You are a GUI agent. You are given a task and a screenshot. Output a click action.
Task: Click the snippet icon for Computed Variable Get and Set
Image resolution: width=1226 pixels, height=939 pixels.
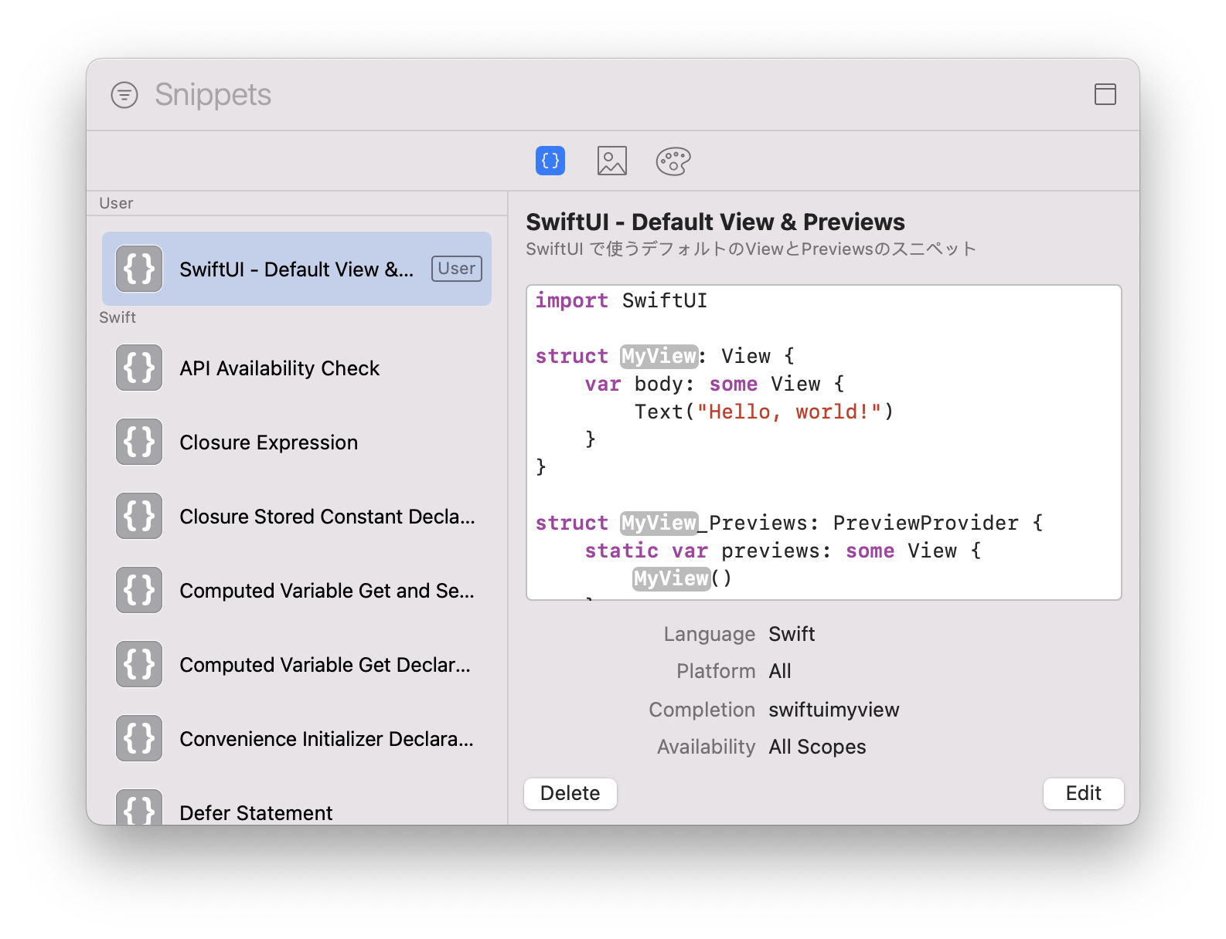[x=139, y=590]
